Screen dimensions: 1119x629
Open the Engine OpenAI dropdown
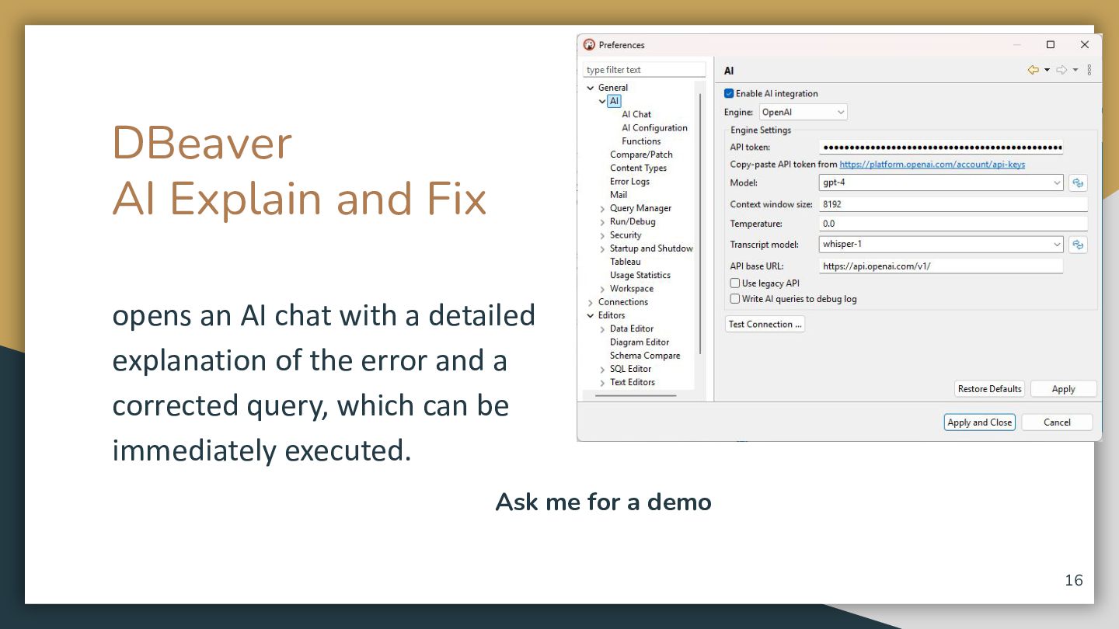coord(803,113)
